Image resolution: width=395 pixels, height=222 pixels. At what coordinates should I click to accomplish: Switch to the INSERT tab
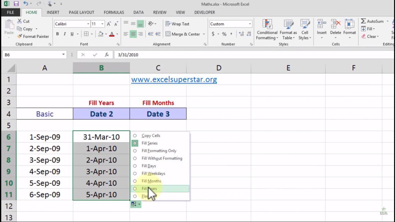(53, 12)
